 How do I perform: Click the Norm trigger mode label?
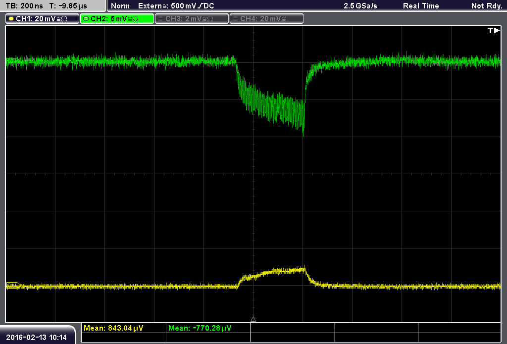(x=120, y=6)
